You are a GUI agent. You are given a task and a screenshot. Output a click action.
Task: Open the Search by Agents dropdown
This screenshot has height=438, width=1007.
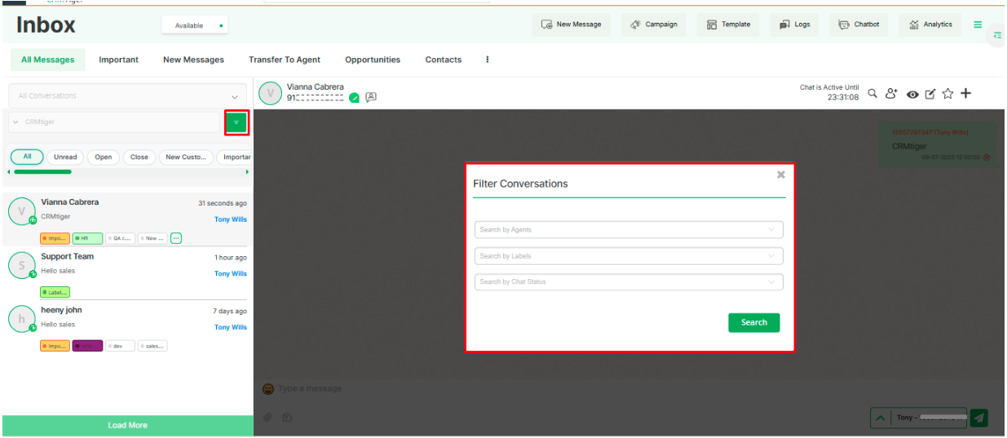point(629,230)
